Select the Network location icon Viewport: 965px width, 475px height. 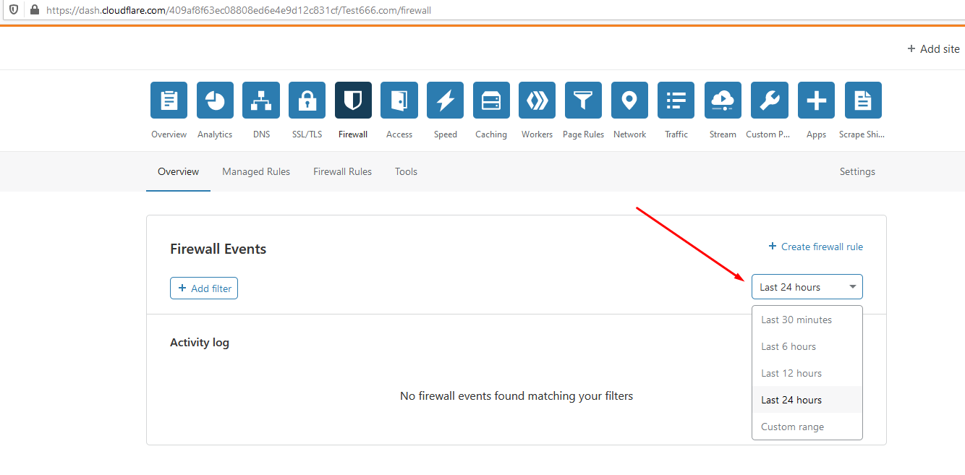[x=629, y=100]
